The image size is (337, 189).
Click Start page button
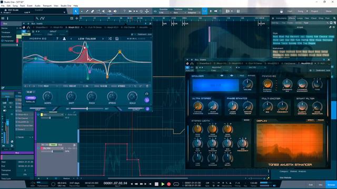[x=290, y=11]
